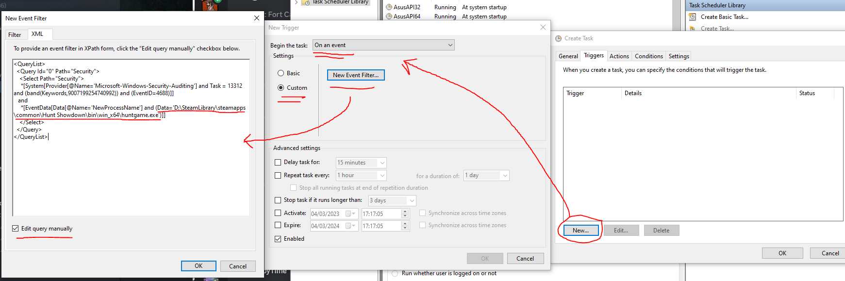Check the Activate checkbox
The width and height of the screenshot is (845, 281).
(x=278, y=213)
